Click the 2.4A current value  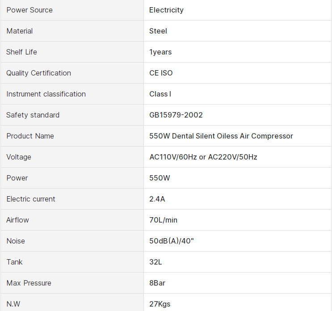point(157,199)
